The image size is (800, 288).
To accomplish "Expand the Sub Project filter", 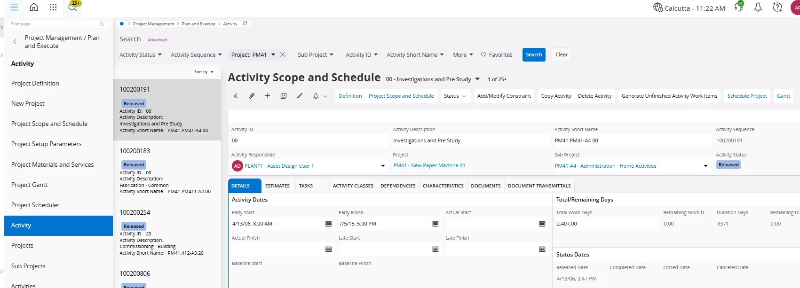I will click(x=316, y=55).
